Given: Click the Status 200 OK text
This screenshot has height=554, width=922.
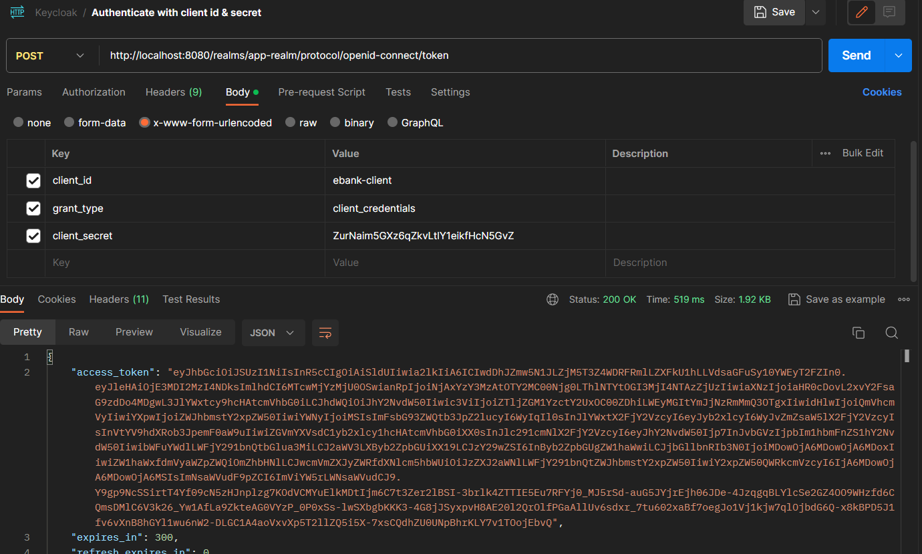Looking at the screenshot, I should [603, 299].
